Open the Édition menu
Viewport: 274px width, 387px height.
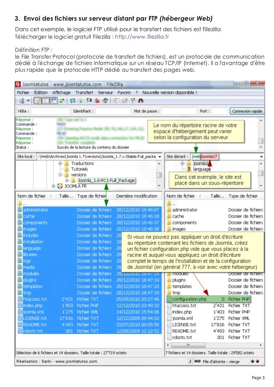click(41, 92)
